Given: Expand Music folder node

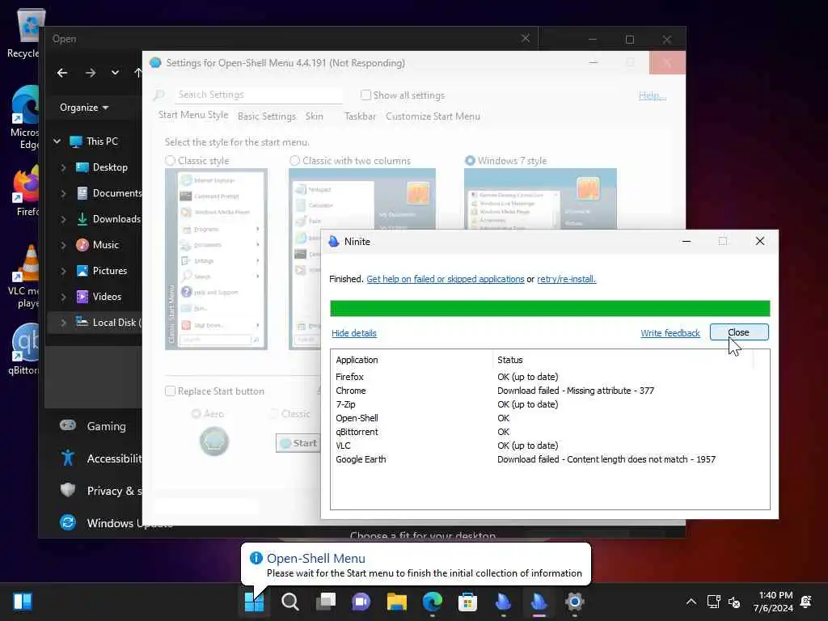Looking at the screenshot, I should pyautogui.click(x=63, y=245).
